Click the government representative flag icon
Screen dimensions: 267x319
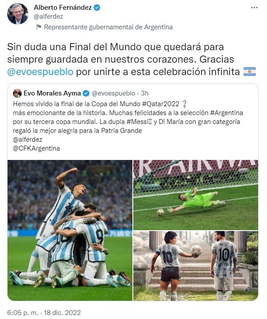pyautogui.click(x=39, y=27)
